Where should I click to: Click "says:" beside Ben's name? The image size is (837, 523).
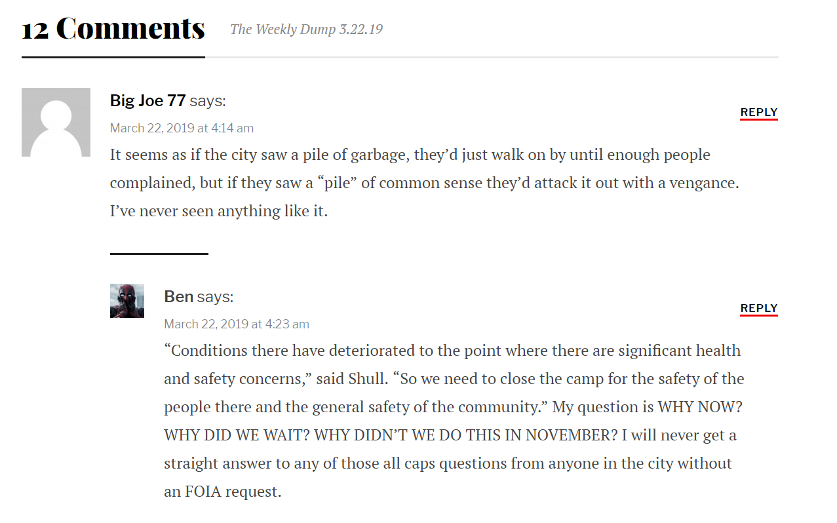click(x=215, y=296)
